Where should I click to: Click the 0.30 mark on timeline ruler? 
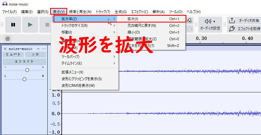pyautogui.click(x=201, y=38)
